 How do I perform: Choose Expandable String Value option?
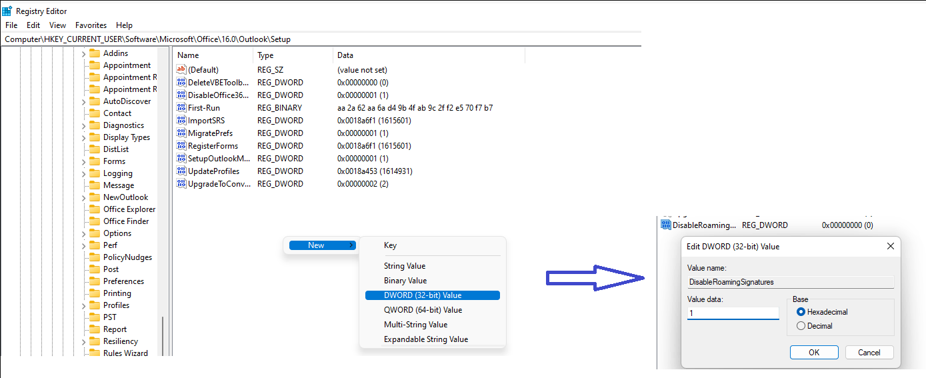click(433, 339)
